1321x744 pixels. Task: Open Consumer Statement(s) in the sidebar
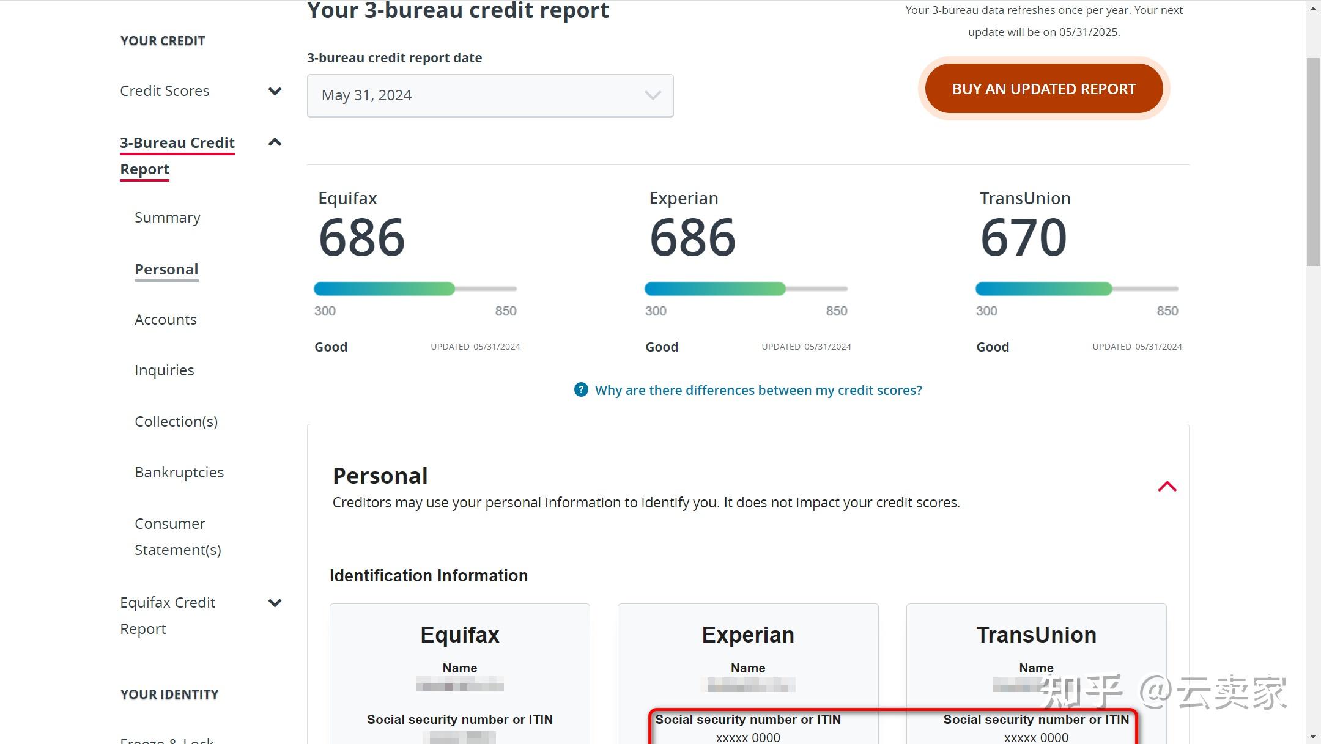177,537
